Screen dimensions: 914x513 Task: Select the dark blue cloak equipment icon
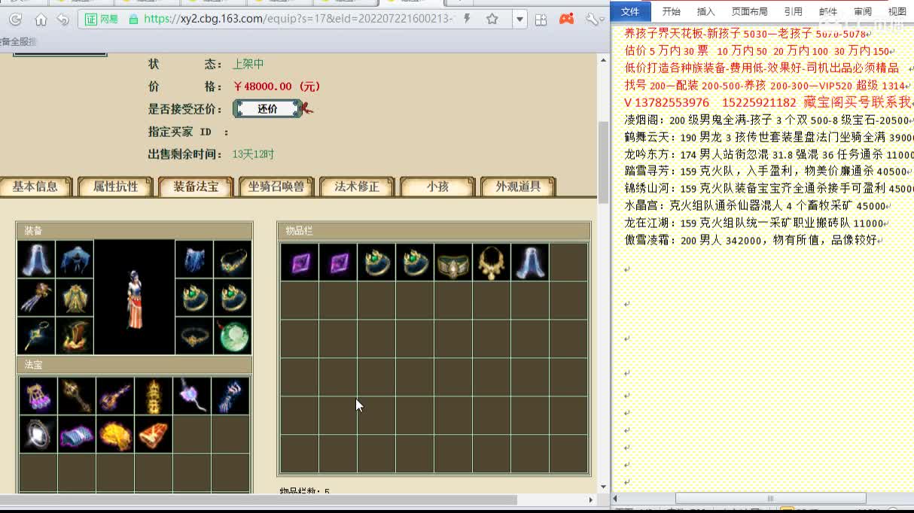(x=75, y=260)
